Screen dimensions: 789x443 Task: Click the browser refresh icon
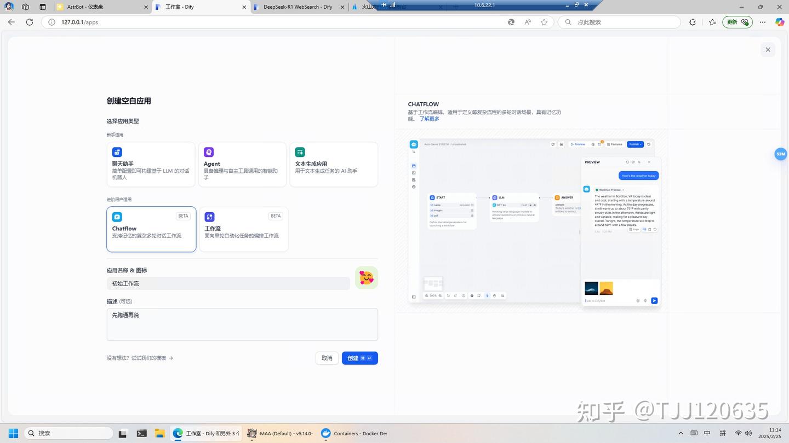coord(30,22)
